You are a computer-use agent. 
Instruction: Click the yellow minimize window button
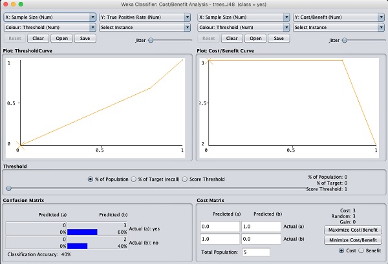pyautogui.click(x=13, y=5)
